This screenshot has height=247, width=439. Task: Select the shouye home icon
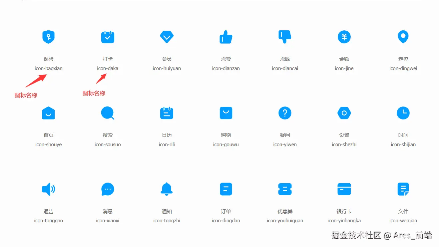[x=48, y=113]
